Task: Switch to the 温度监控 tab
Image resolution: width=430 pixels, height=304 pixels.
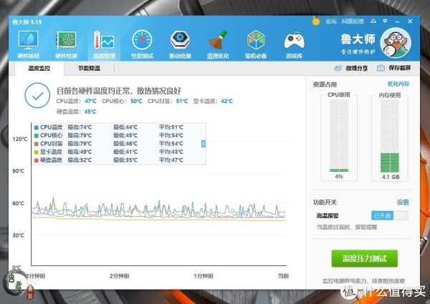Action: pos(41,69)
